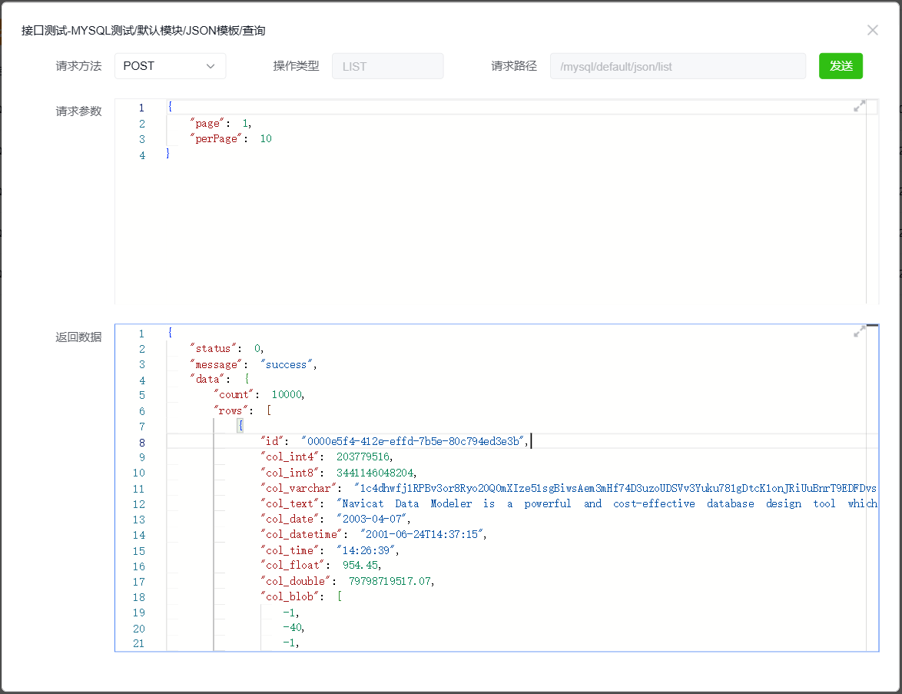This screenshot has height=694, width=902.
Task: Click line number 4 in 请求参数 editor
Action: click(x=141, y=154)
